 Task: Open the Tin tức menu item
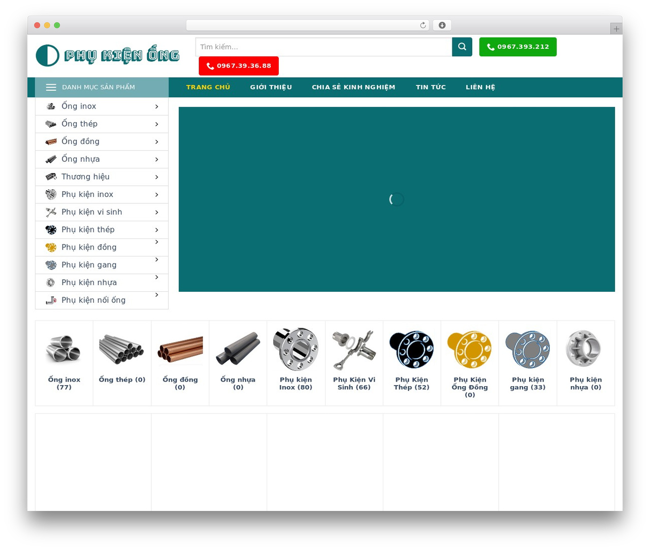(x=431, y=87)
